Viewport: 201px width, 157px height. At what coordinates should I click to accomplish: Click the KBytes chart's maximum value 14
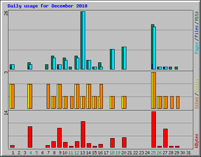coord(6,113)
